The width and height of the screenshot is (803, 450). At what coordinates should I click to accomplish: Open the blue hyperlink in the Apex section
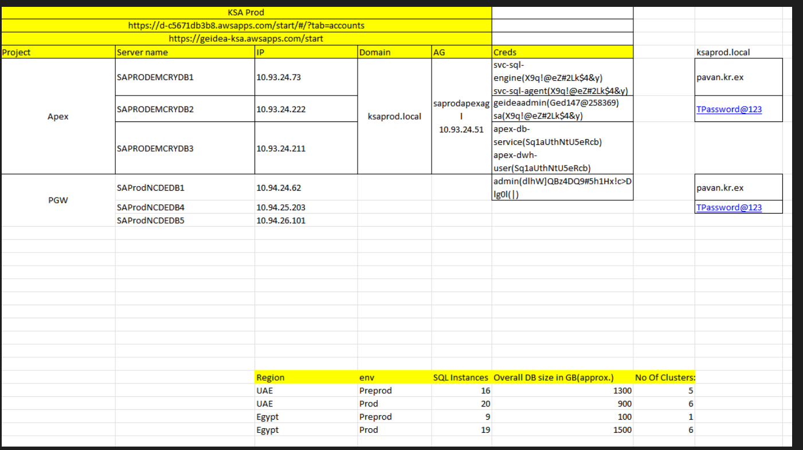[728, 109]
